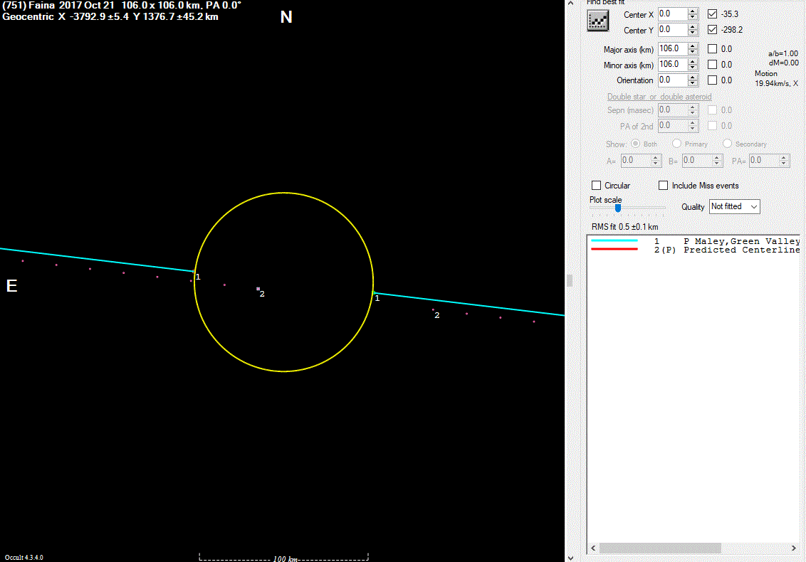
Task: Toggle the Center X fit checkbox
Action: tap(713, 14)
